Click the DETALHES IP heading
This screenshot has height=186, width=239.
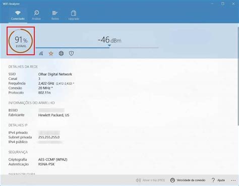pyautogui.click(x=18, y=125)
